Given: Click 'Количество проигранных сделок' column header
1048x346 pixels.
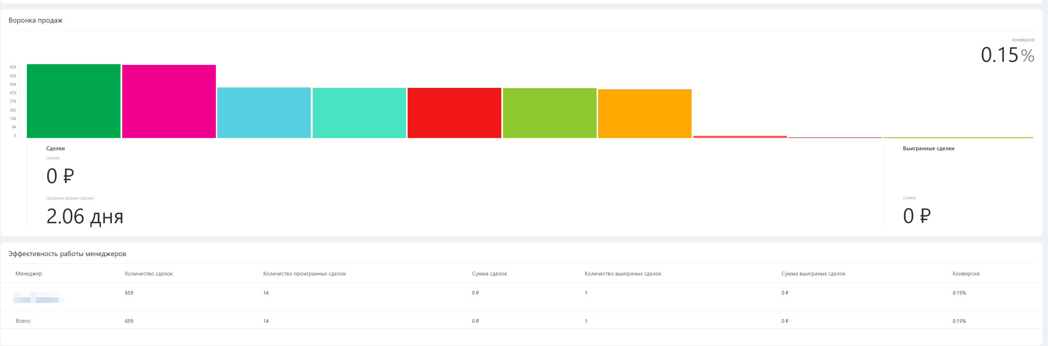Looking at the screenshot, I should 304,274.
